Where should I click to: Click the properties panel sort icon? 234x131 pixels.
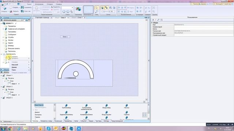pos(162,20)
